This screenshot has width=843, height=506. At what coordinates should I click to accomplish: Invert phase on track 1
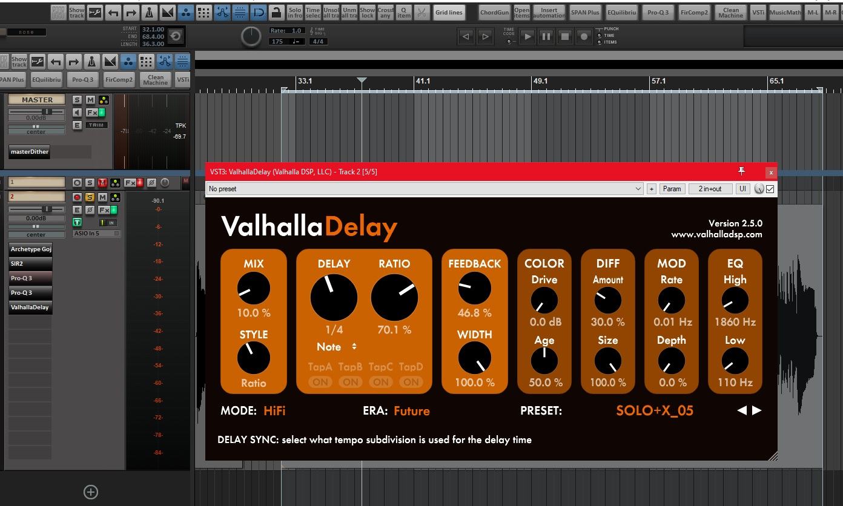click(151, 183)
